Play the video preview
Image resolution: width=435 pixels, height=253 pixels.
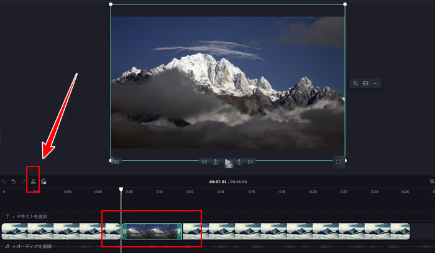point(227,162)
